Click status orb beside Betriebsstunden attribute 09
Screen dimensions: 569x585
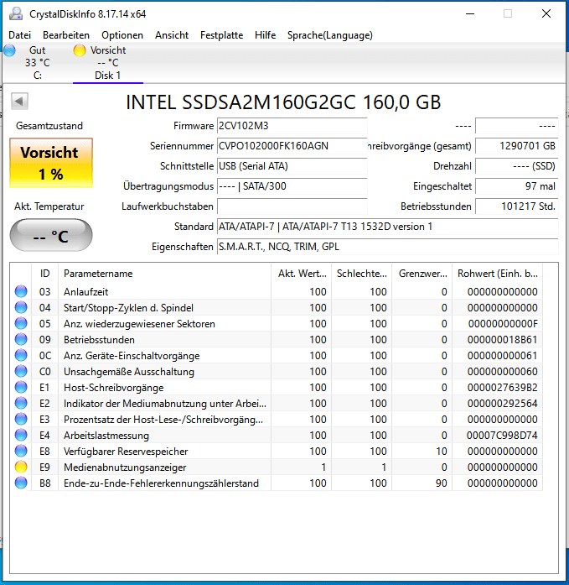[x=21, y=340]
